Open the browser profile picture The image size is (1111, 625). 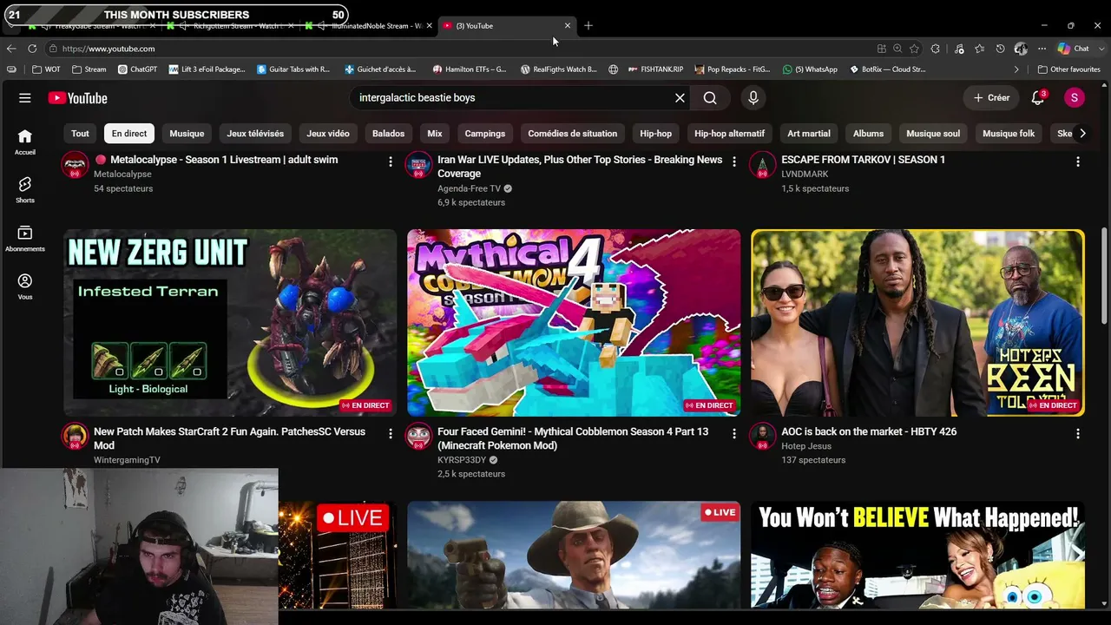pos(1021,49)
